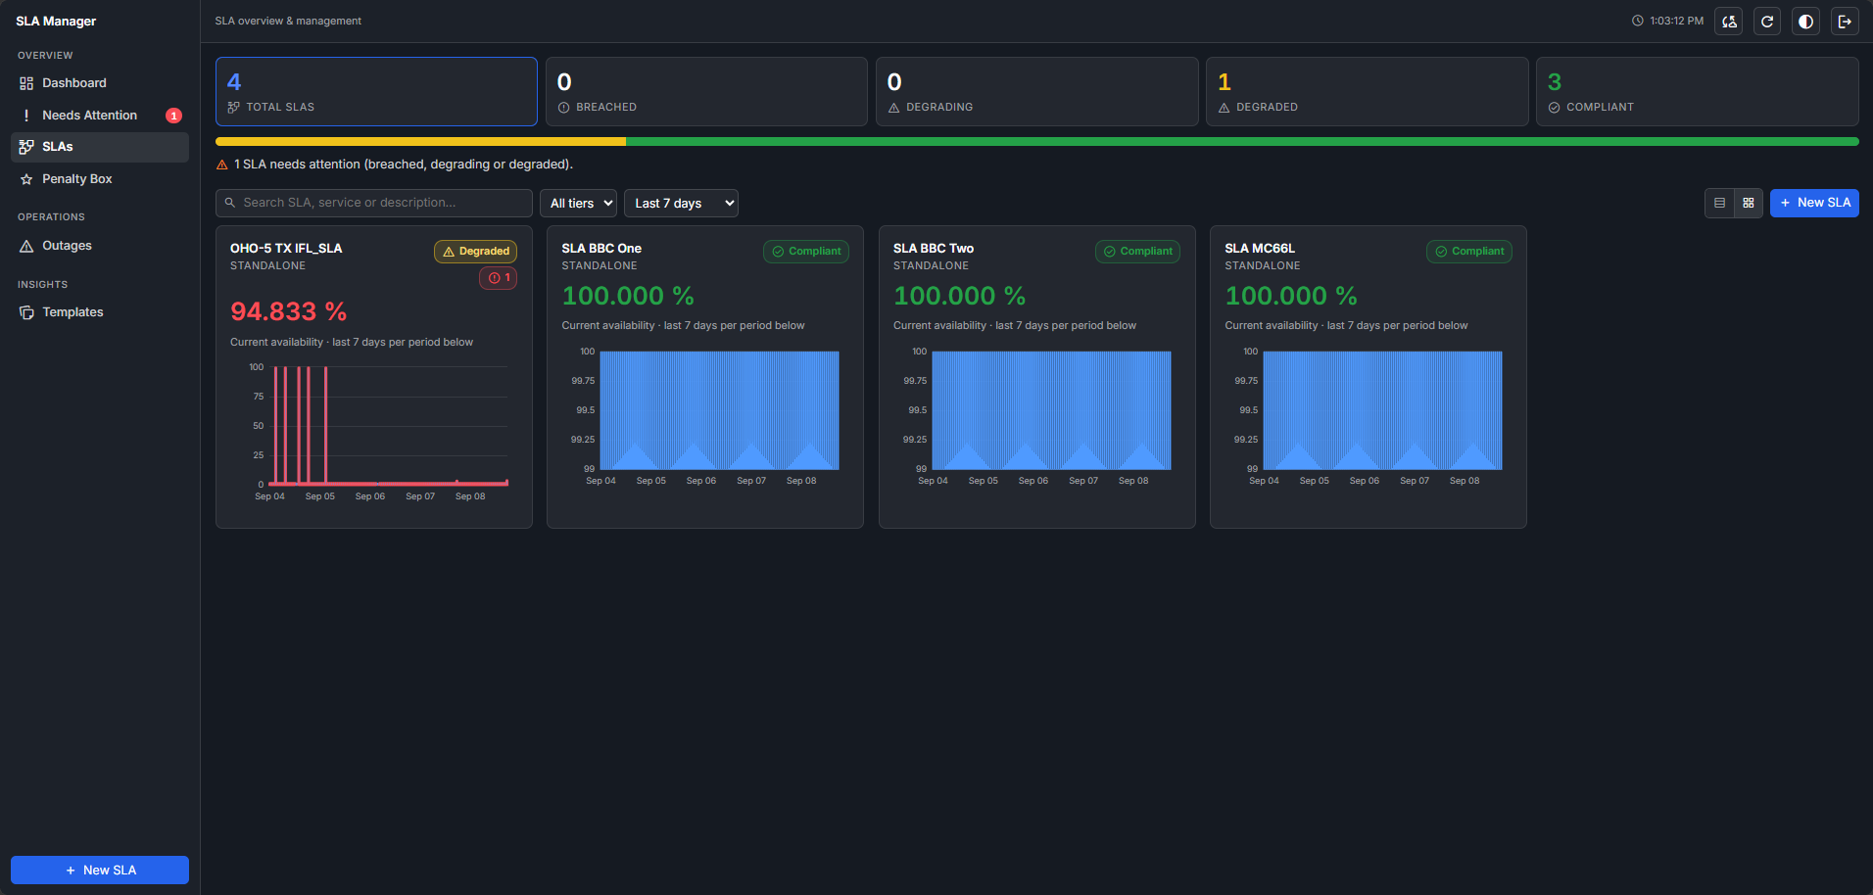
Task: Click the search SLA input field
Action: [374, 203]
